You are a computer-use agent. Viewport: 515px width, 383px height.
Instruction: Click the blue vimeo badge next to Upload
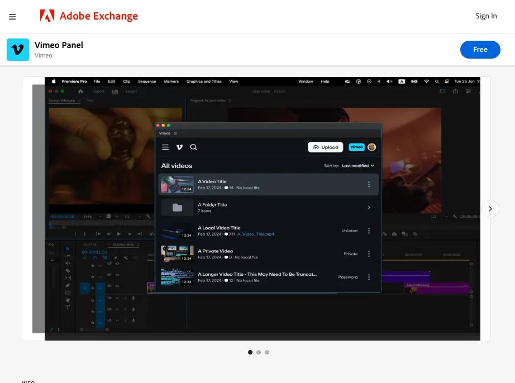pyautogui.click(x=356, y=147)
